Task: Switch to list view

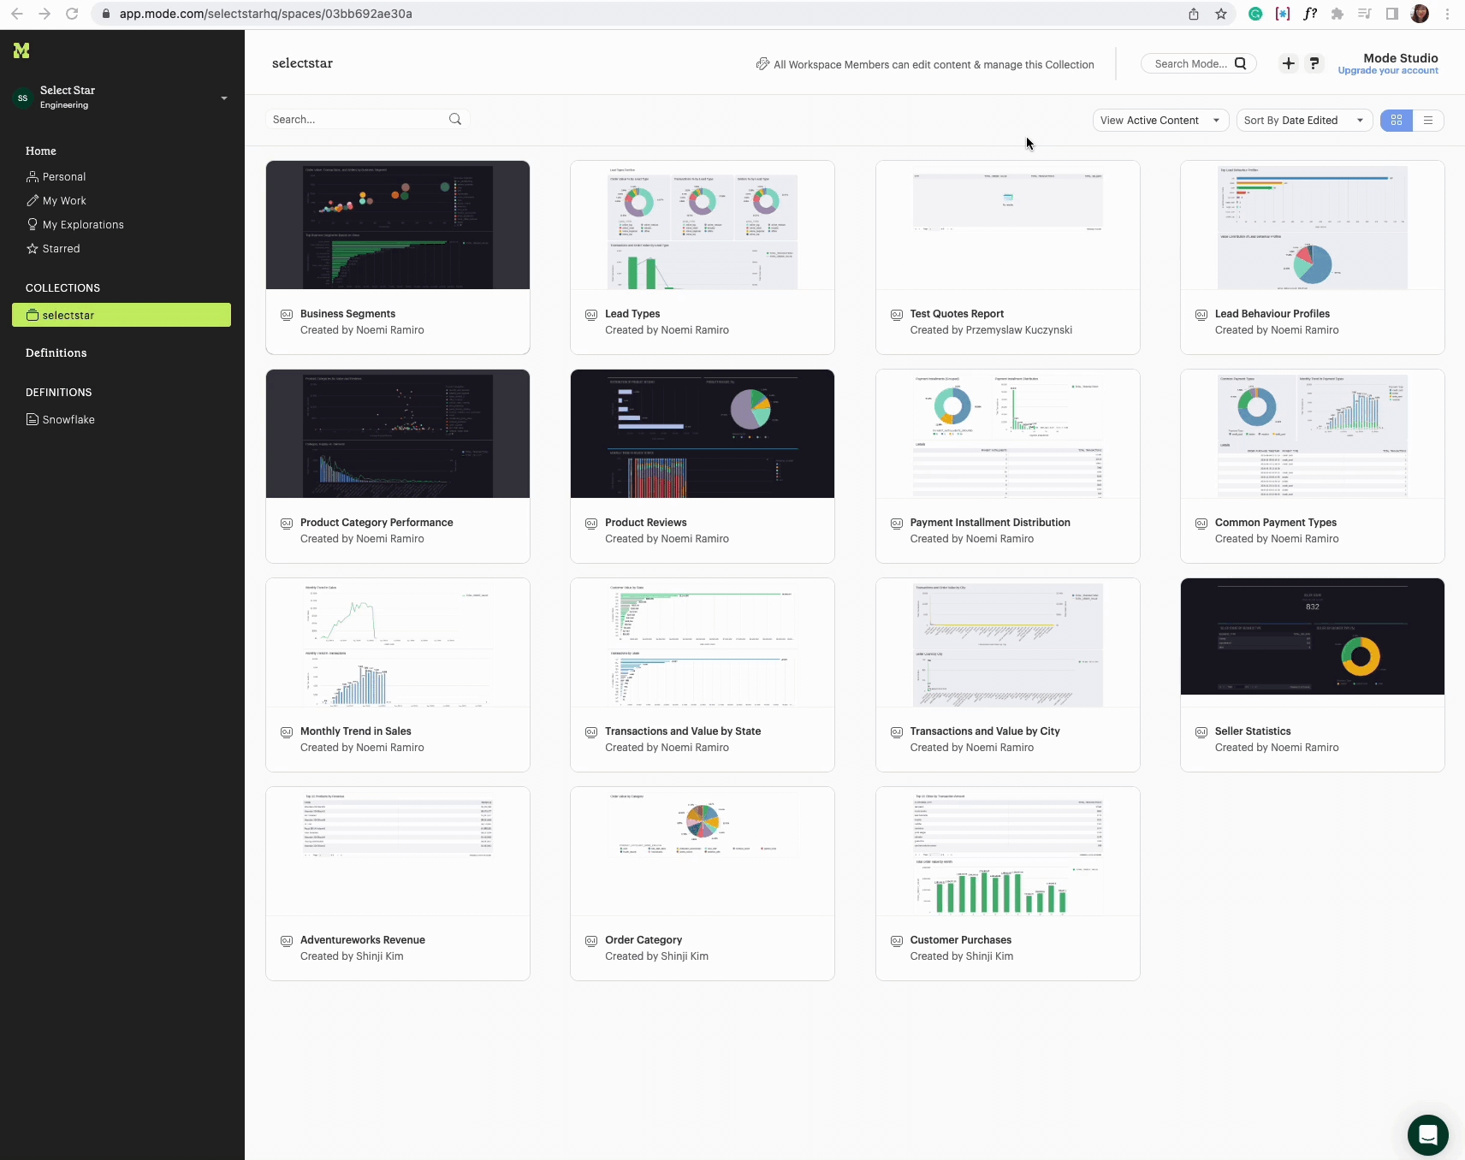Action: (x=1428, y=121)
